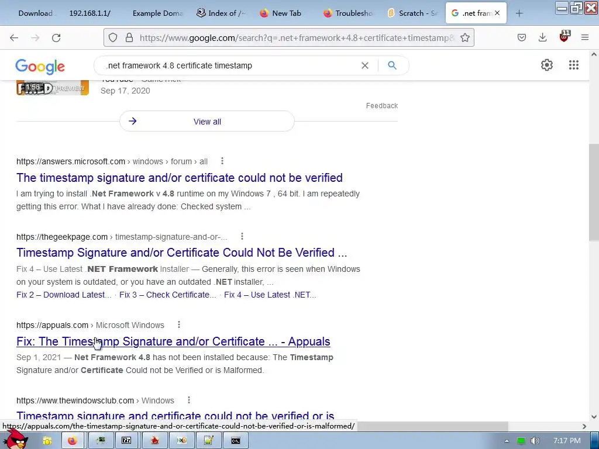This screenshot has width=599, height=449.
Task: Reload the current page
Action: pos(56,37)
